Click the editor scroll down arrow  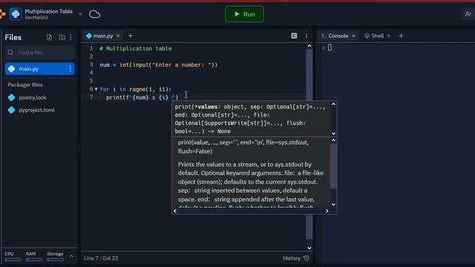pyautogui.click(x=309, y=248)
